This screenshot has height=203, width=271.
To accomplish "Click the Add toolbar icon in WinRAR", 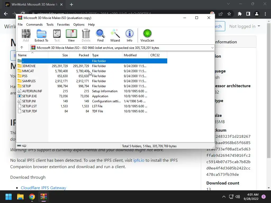I will tap(26, 35).
